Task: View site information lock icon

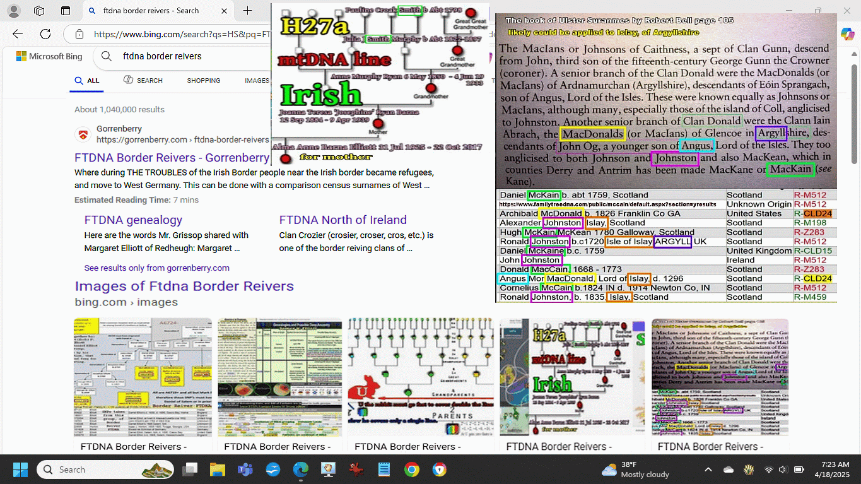Action: coord(79,34)
